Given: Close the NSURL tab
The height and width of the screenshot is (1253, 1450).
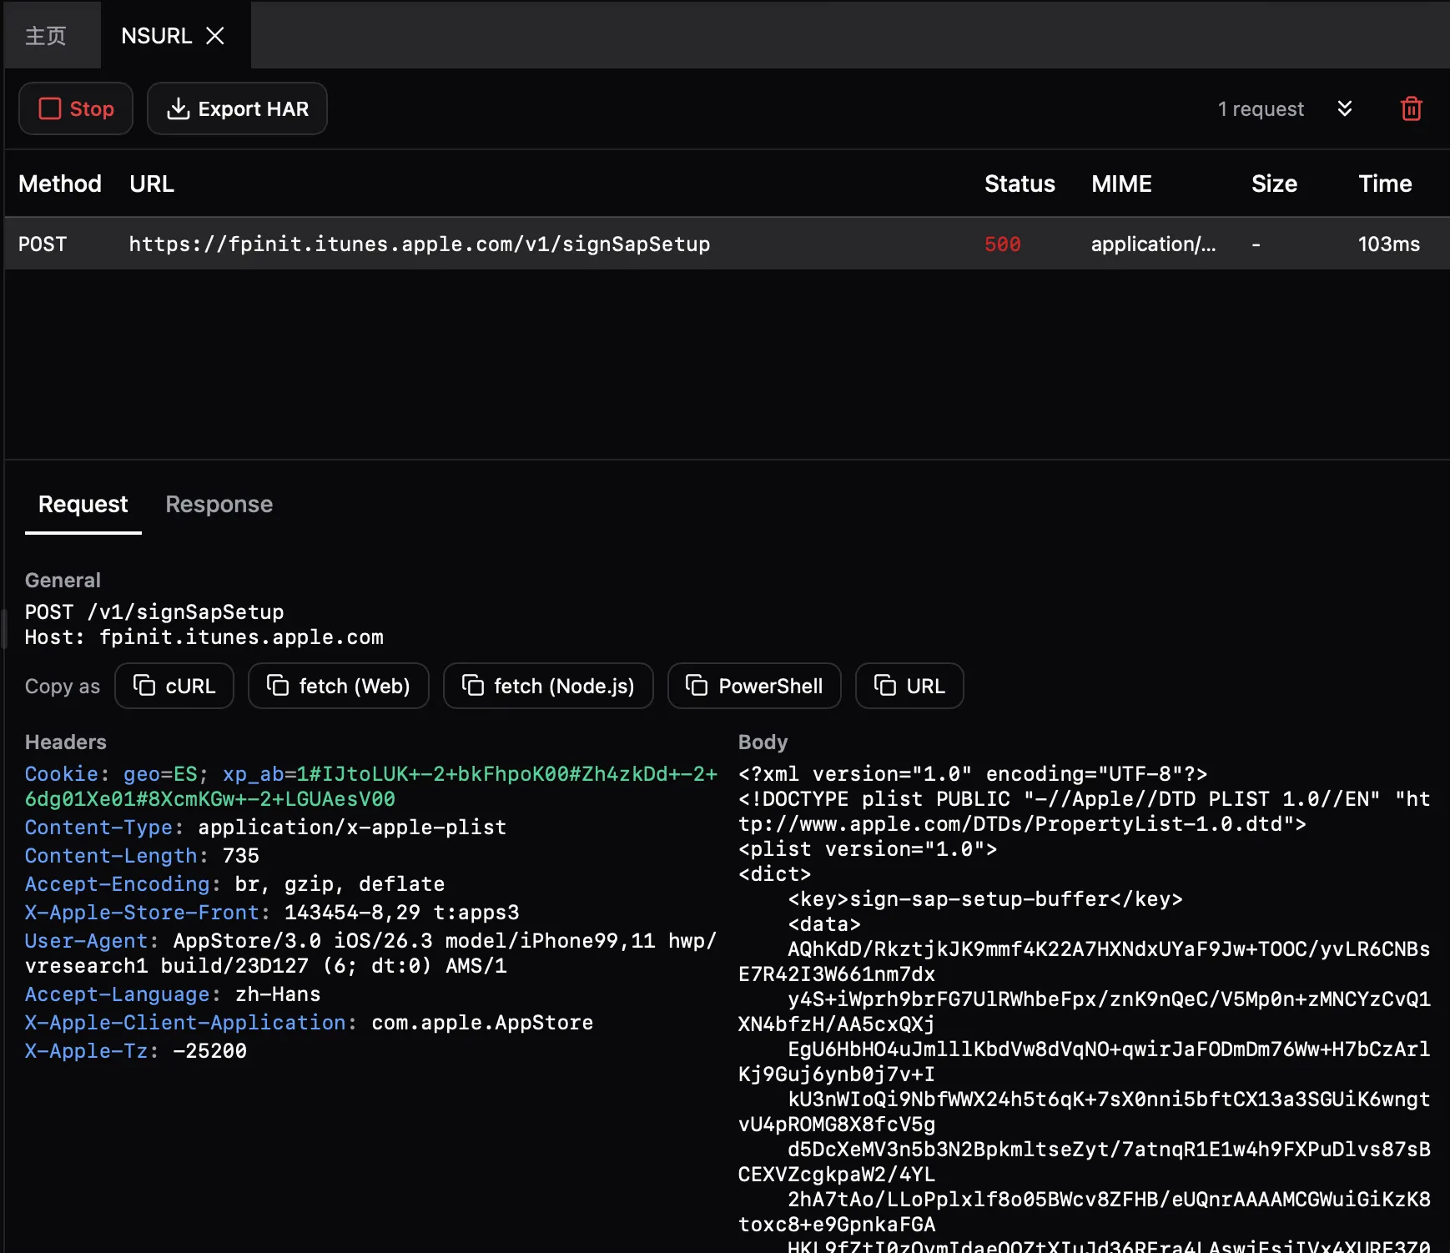Looking at the screenshot, I should pyautogui.click(x=215, y=36).
